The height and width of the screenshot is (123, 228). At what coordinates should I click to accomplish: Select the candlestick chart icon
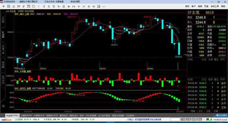19,6
